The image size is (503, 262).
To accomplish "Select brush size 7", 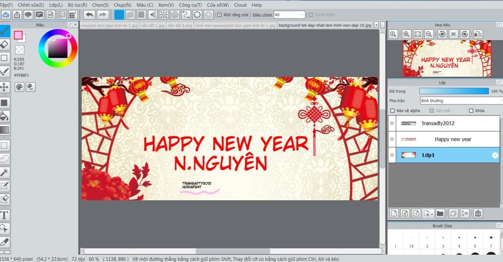I will (491, 241).
